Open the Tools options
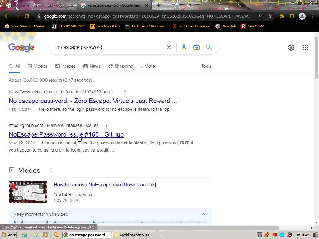The height and width of the screenshot is (239, 319). point(206,66)
